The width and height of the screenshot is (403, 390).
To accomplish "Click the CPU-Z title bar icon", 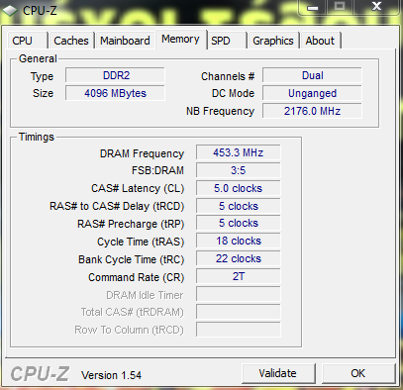I will (x=10, y=10).
